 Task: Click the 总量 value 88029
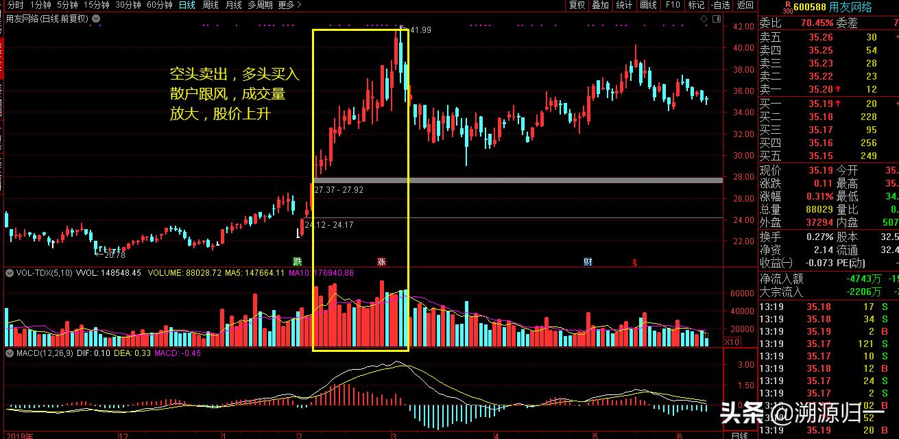819,209
